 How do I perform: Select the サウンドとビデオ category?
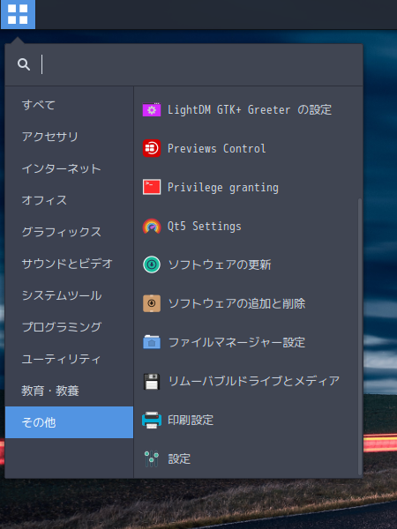(x=69, y=264)
